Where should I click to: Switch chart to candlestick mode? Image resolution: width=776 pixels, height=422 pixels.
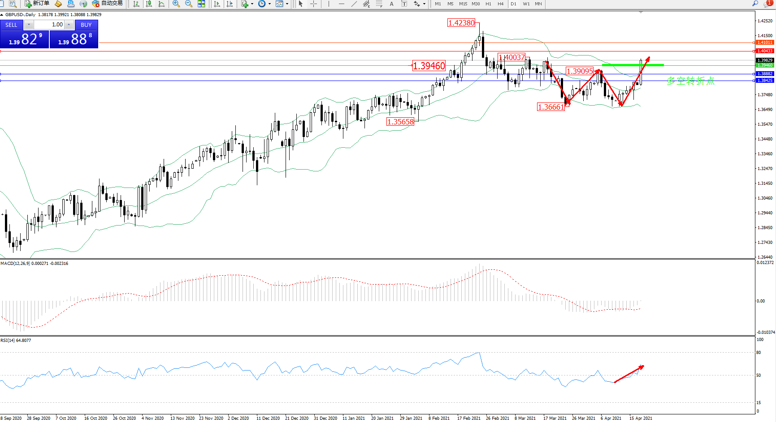click(149, 4)
